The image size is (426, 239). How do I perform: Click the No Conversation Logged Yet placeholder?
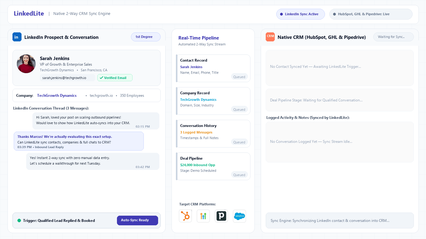coord(340,142)
